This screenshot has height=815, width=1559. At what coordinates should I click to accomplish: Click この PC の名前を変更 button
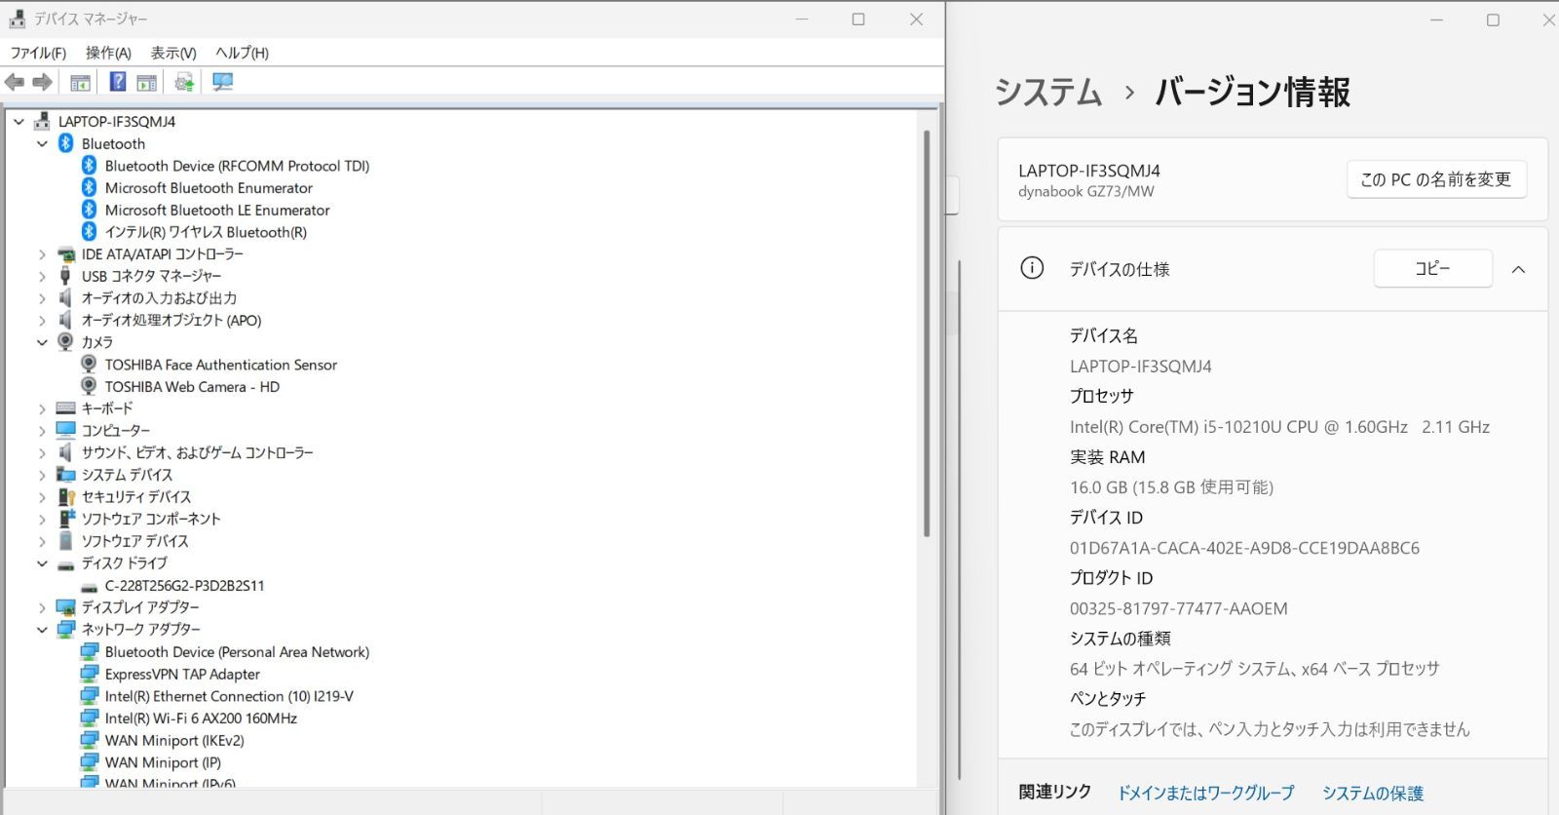[x=1436, y=179]
